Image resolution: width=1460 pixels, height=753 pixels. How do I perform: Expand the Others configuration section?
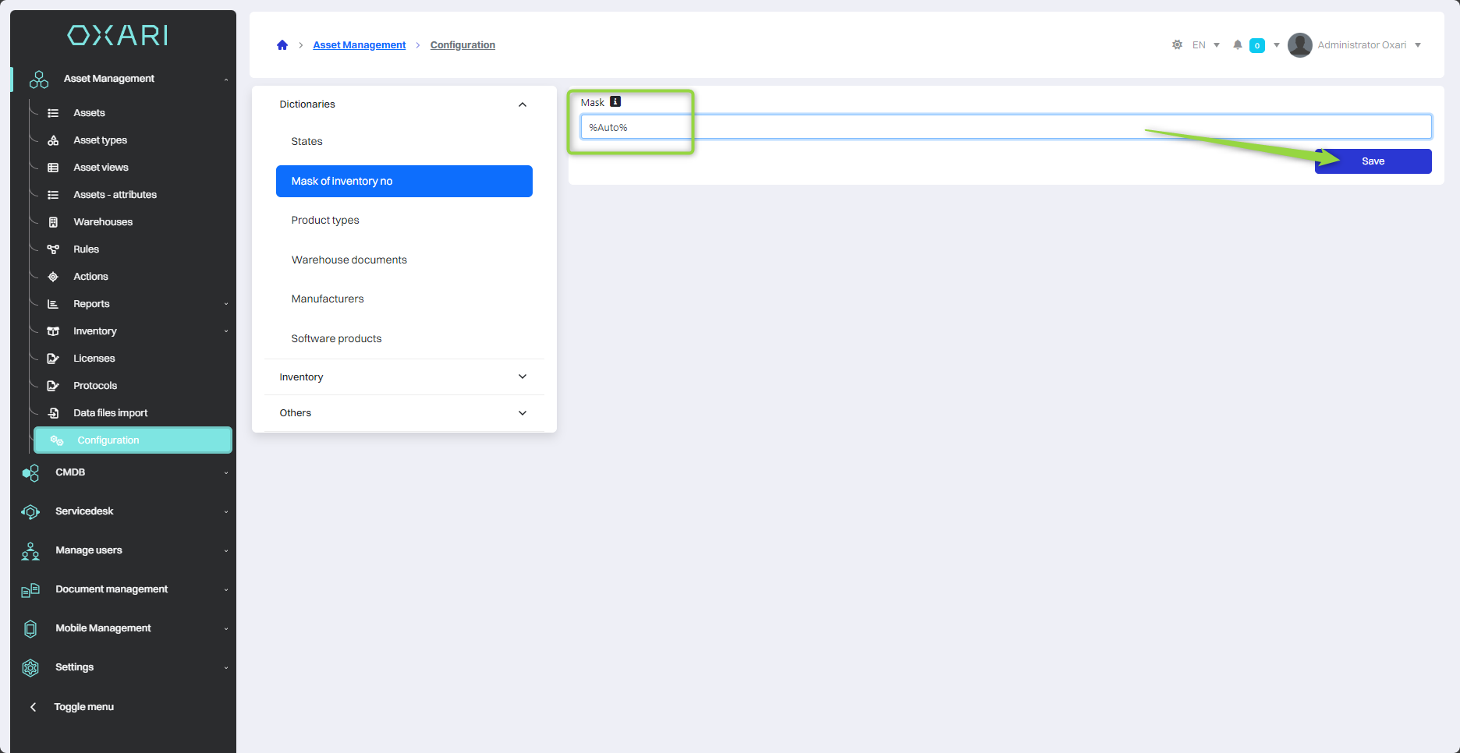(x=522, y=413)
